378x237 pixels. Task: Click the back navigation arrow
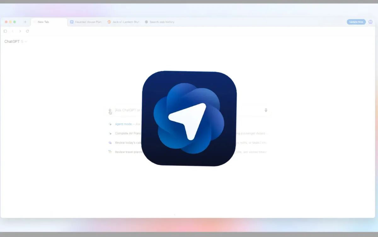tap(12, 31)
